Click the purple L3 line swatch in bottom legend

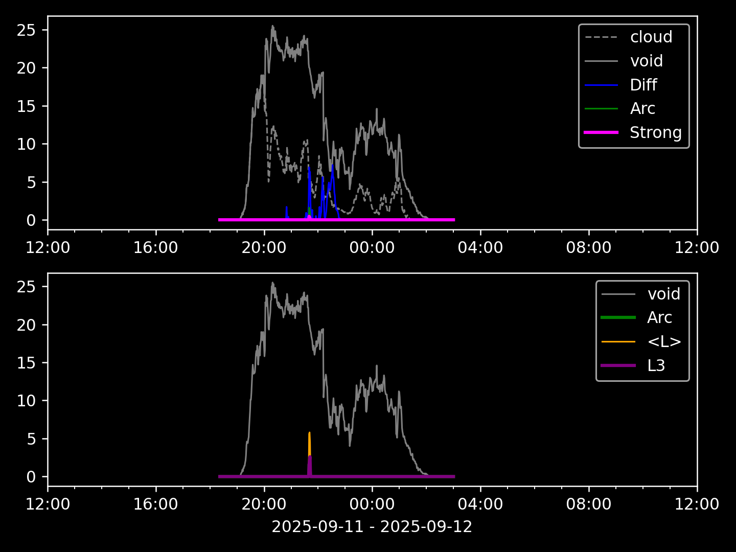(x=618, y=365)
